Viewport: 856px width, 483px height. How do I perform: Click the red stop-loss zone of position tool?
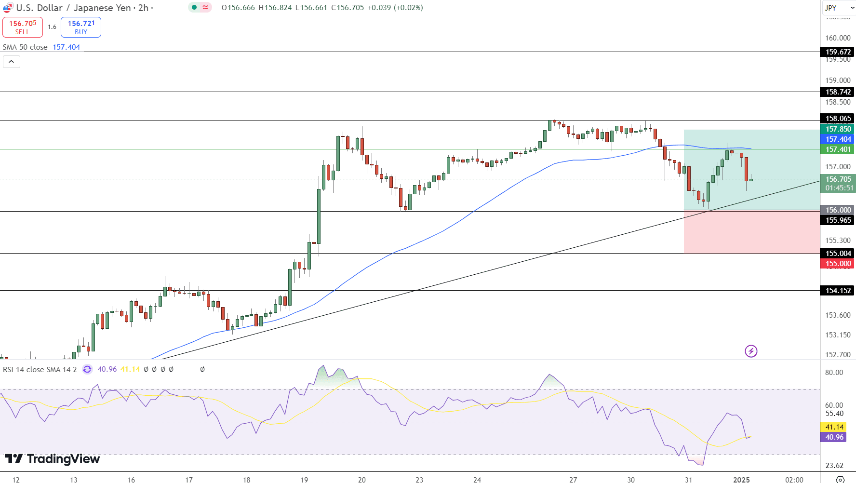point(752,232)
